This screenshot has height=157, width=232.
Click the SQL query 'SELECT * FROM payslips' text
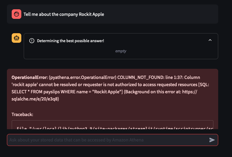coord(36,92)
